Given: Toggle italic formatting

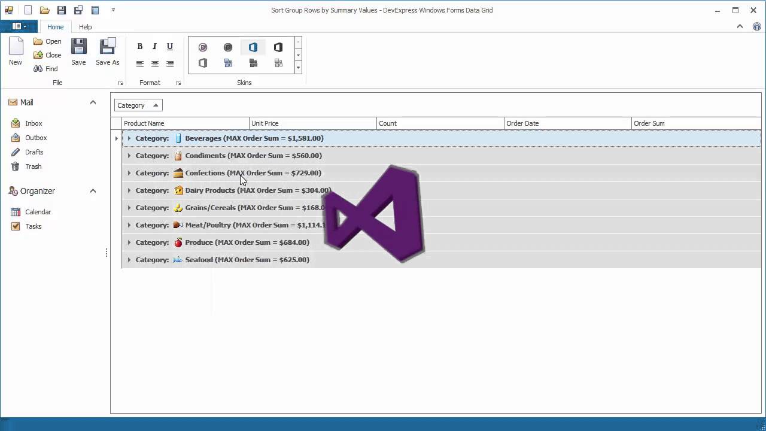Looking at the screenshot, I should 154,47.
